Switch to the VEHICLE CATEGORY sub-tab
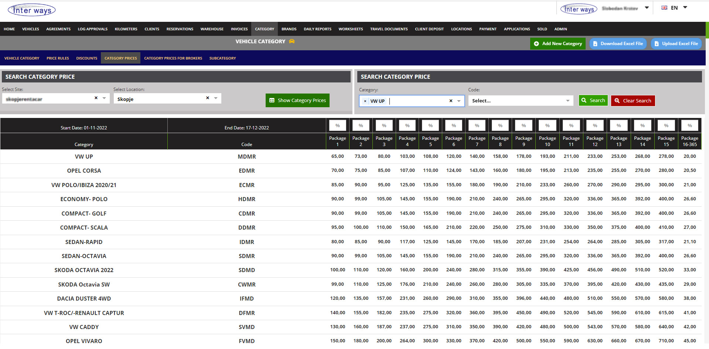 click(x=22, y=58)
